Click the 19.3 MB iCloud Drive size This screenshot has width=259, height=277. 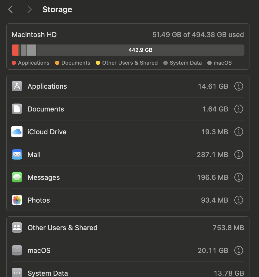pos(215,132)
